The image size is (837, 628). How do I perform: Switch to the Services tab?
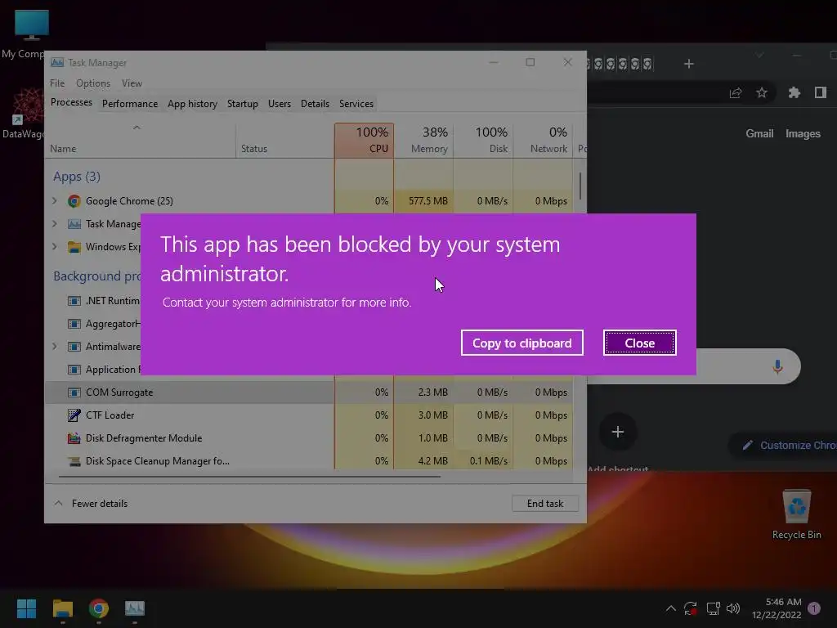(x=356, y=104)
